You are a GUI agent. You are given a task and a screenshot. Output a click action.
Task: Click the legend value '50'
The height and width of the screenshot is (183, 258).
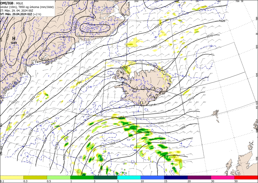tap(236, 181)
